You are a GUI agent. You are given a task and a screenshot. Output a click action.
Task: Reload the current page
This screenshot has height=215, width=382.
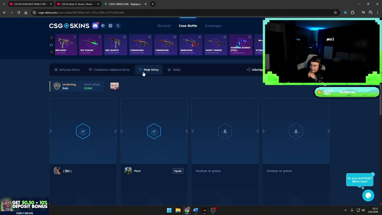[x=19, y=13]
